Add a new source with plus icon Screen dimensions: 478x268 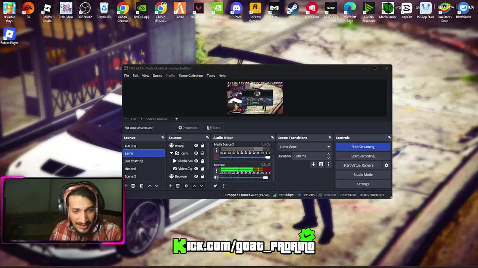[x=171, y=186]
